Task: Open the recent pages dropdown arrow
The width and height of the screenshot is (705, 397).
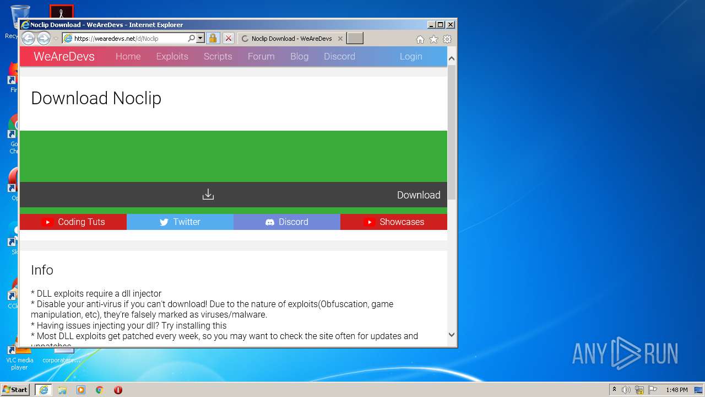Action: [56, 39]
